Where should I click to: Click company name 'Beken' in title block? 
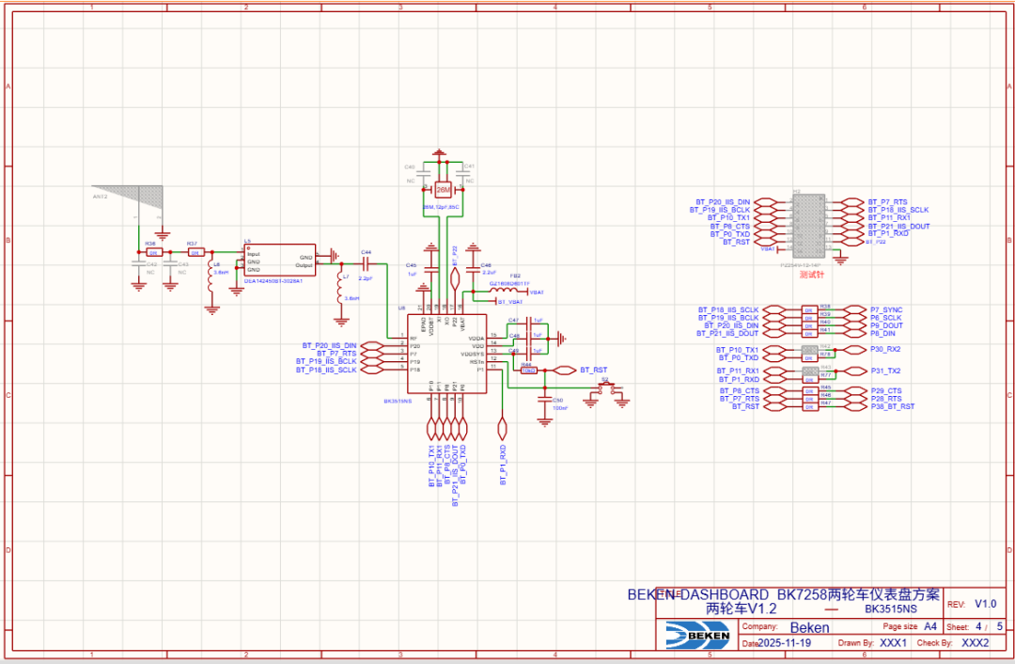point(809,627)
